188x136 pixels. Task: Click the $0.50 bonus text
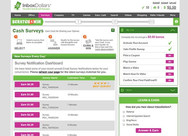click(x=156, y=37)
